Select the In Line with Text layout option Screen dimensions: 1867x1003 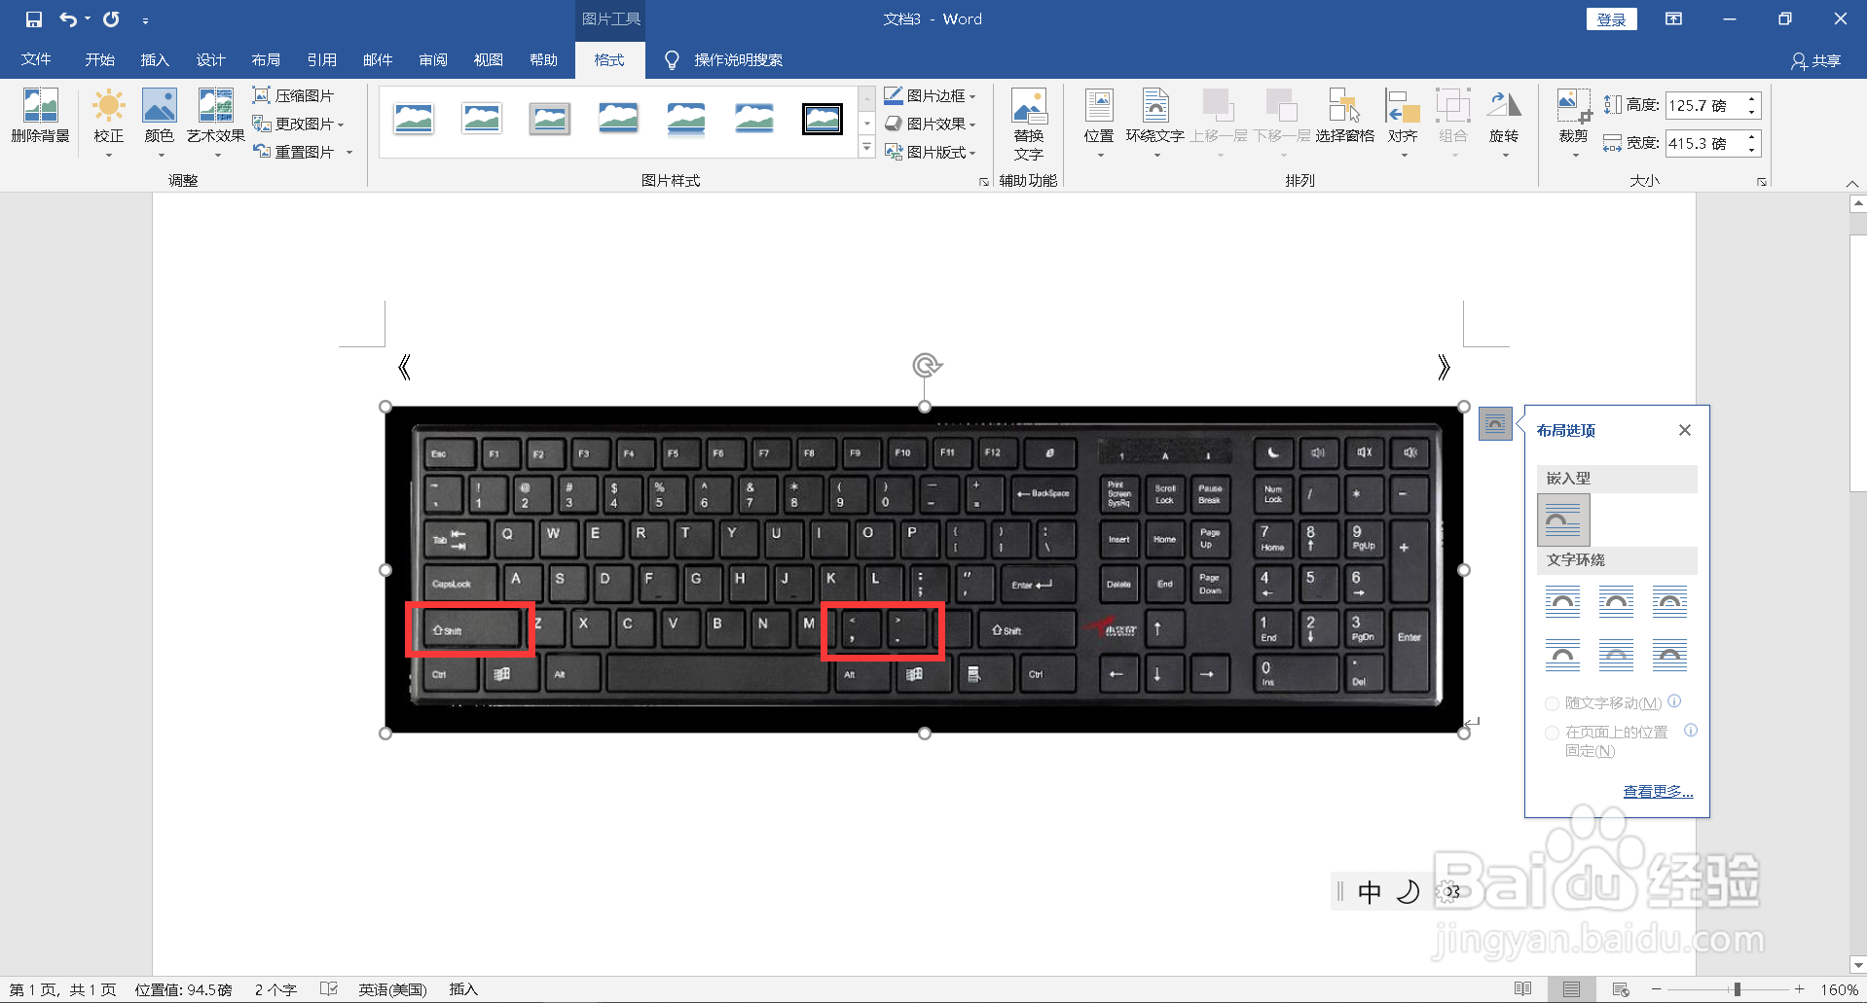tap(1563, 519)
